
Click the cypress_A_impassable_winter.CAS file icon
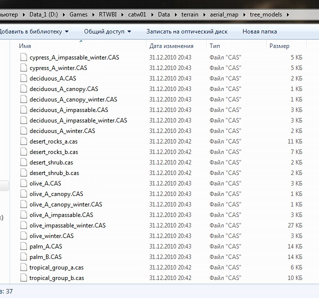coord(23,57)
